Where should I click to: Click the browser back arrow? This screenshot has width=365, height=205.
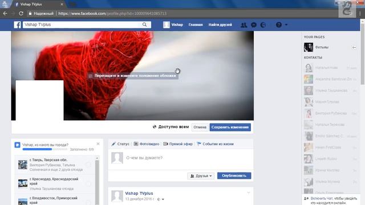point(5,14)
